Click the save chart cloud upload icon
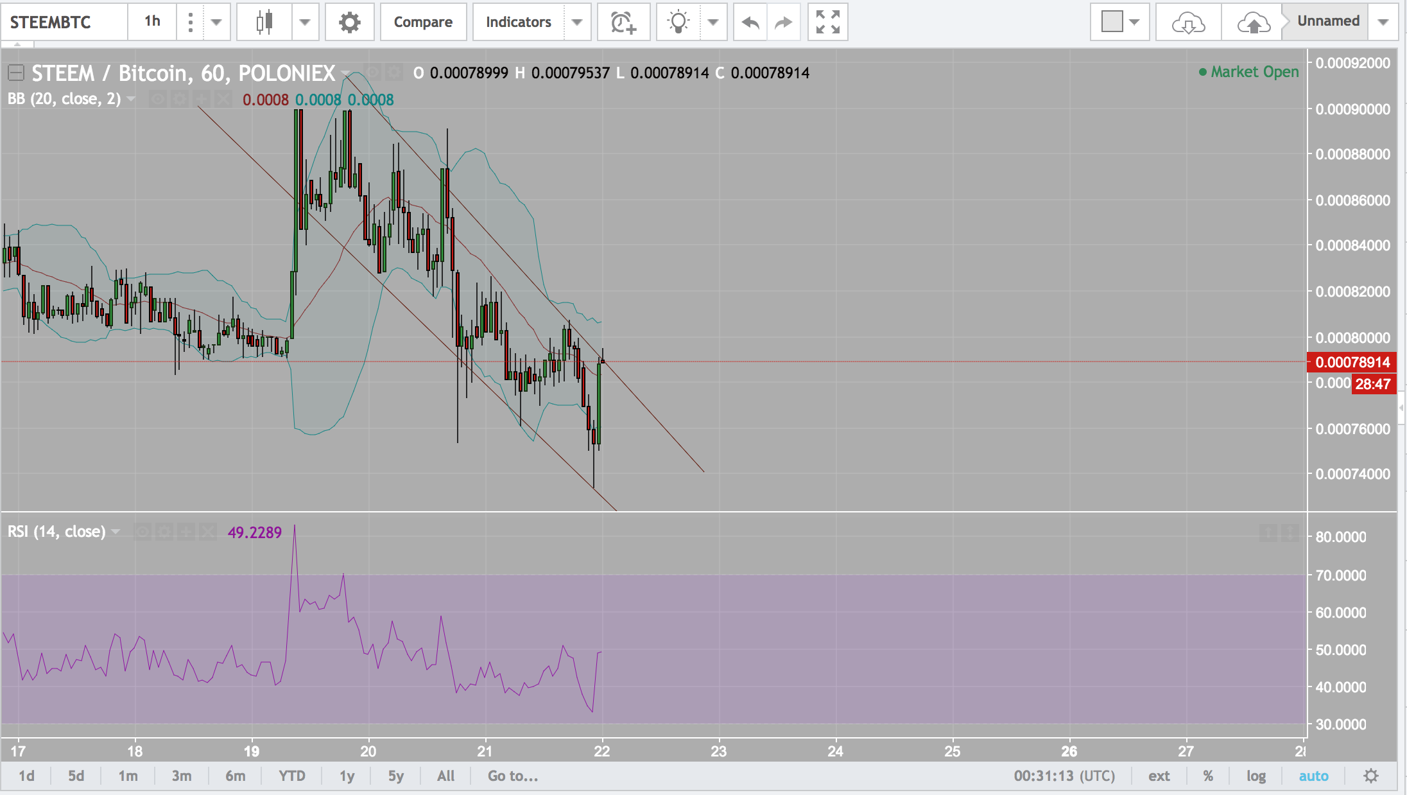 click(1252, 22)
